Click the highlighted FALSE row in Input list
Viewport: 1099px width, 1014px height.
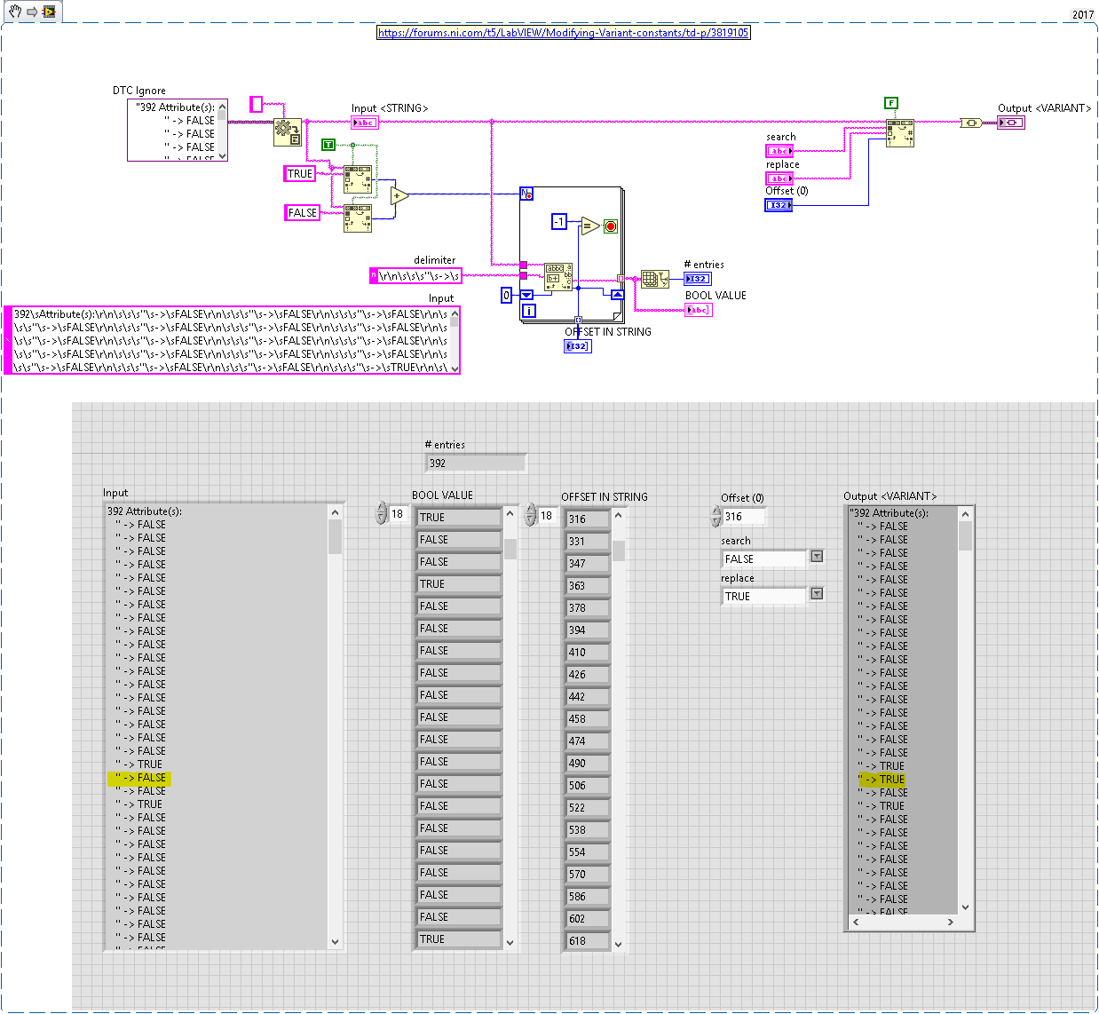point(139,778)
